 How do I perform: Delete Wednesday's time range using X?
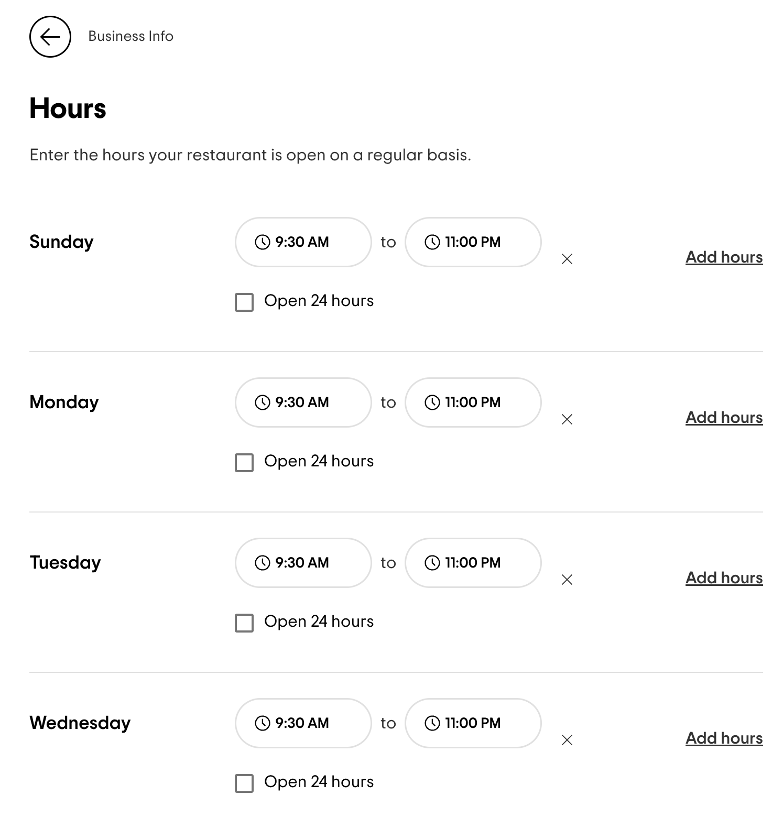[567, 740]
